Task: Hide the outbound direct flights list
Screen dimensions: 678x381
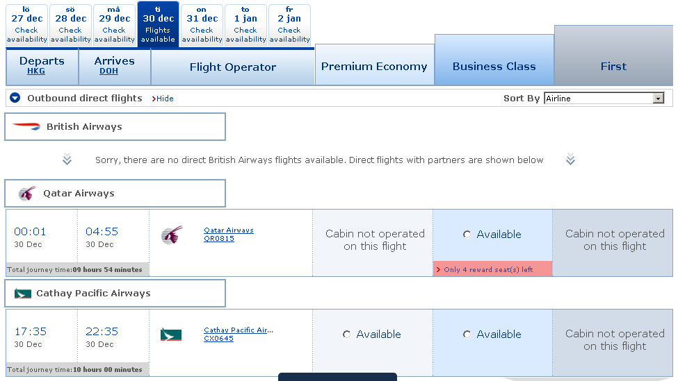Action: coord(164,99)
